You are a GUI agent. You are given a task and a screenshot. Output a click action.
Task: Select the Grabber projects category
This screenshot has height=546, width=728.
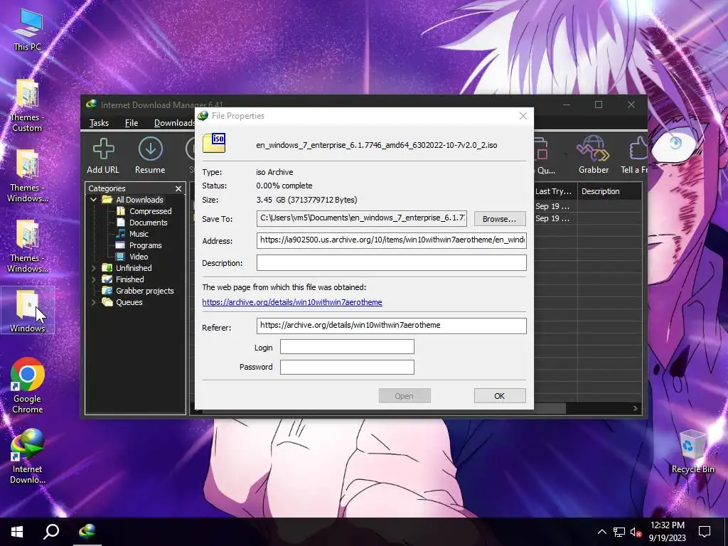144,291
